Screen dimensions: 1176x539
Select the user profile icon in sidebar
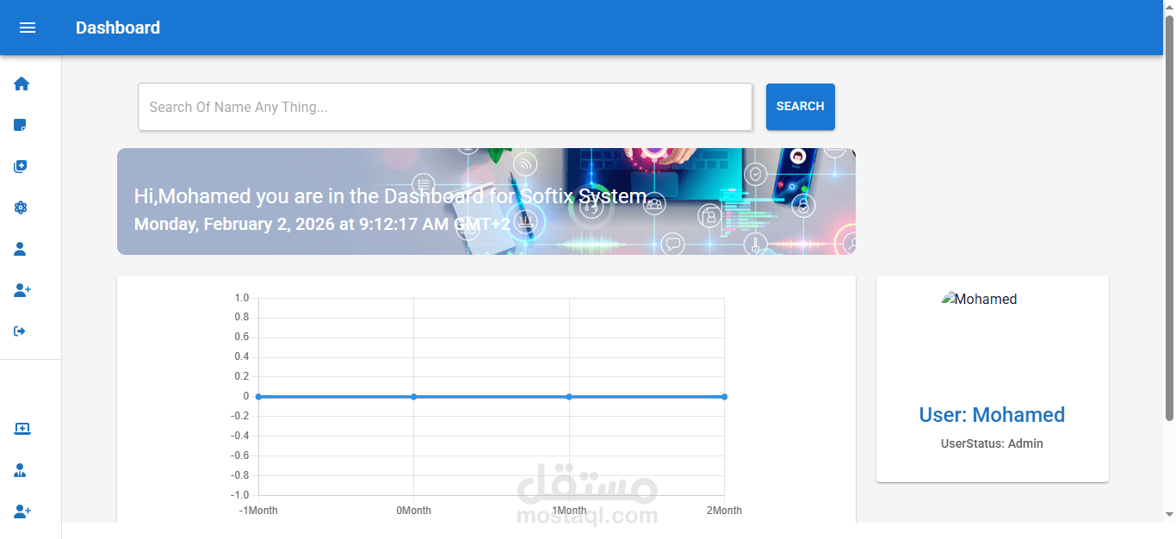click(21, 249)
